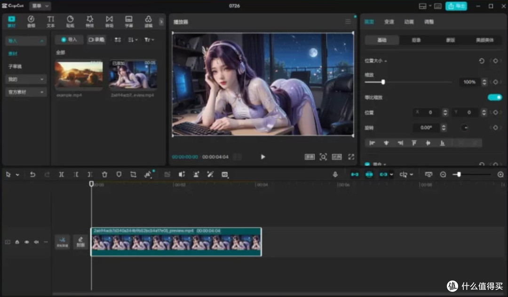Open the 菜单 menu dropdown in title bar
The image size is (508, 297).
click(x=40, y=6)
